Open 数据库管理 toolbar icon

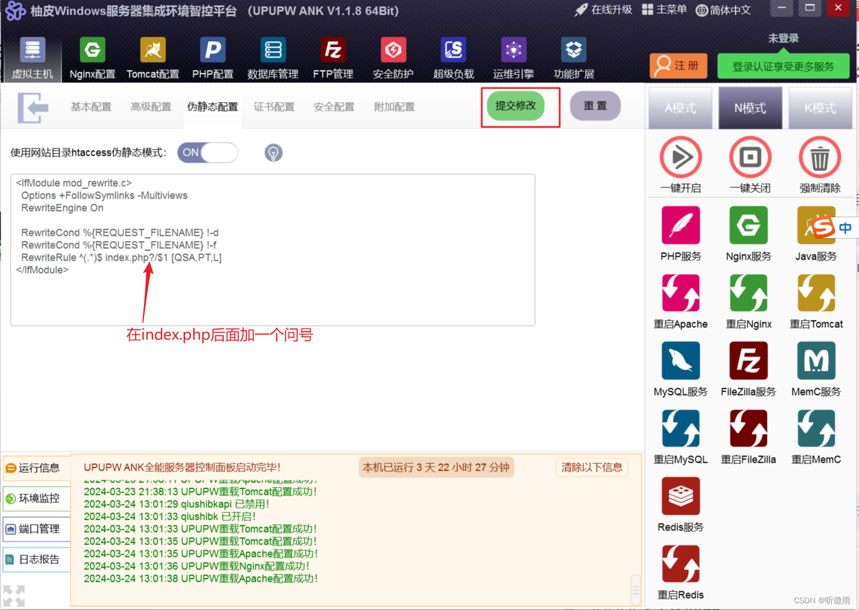273,58
